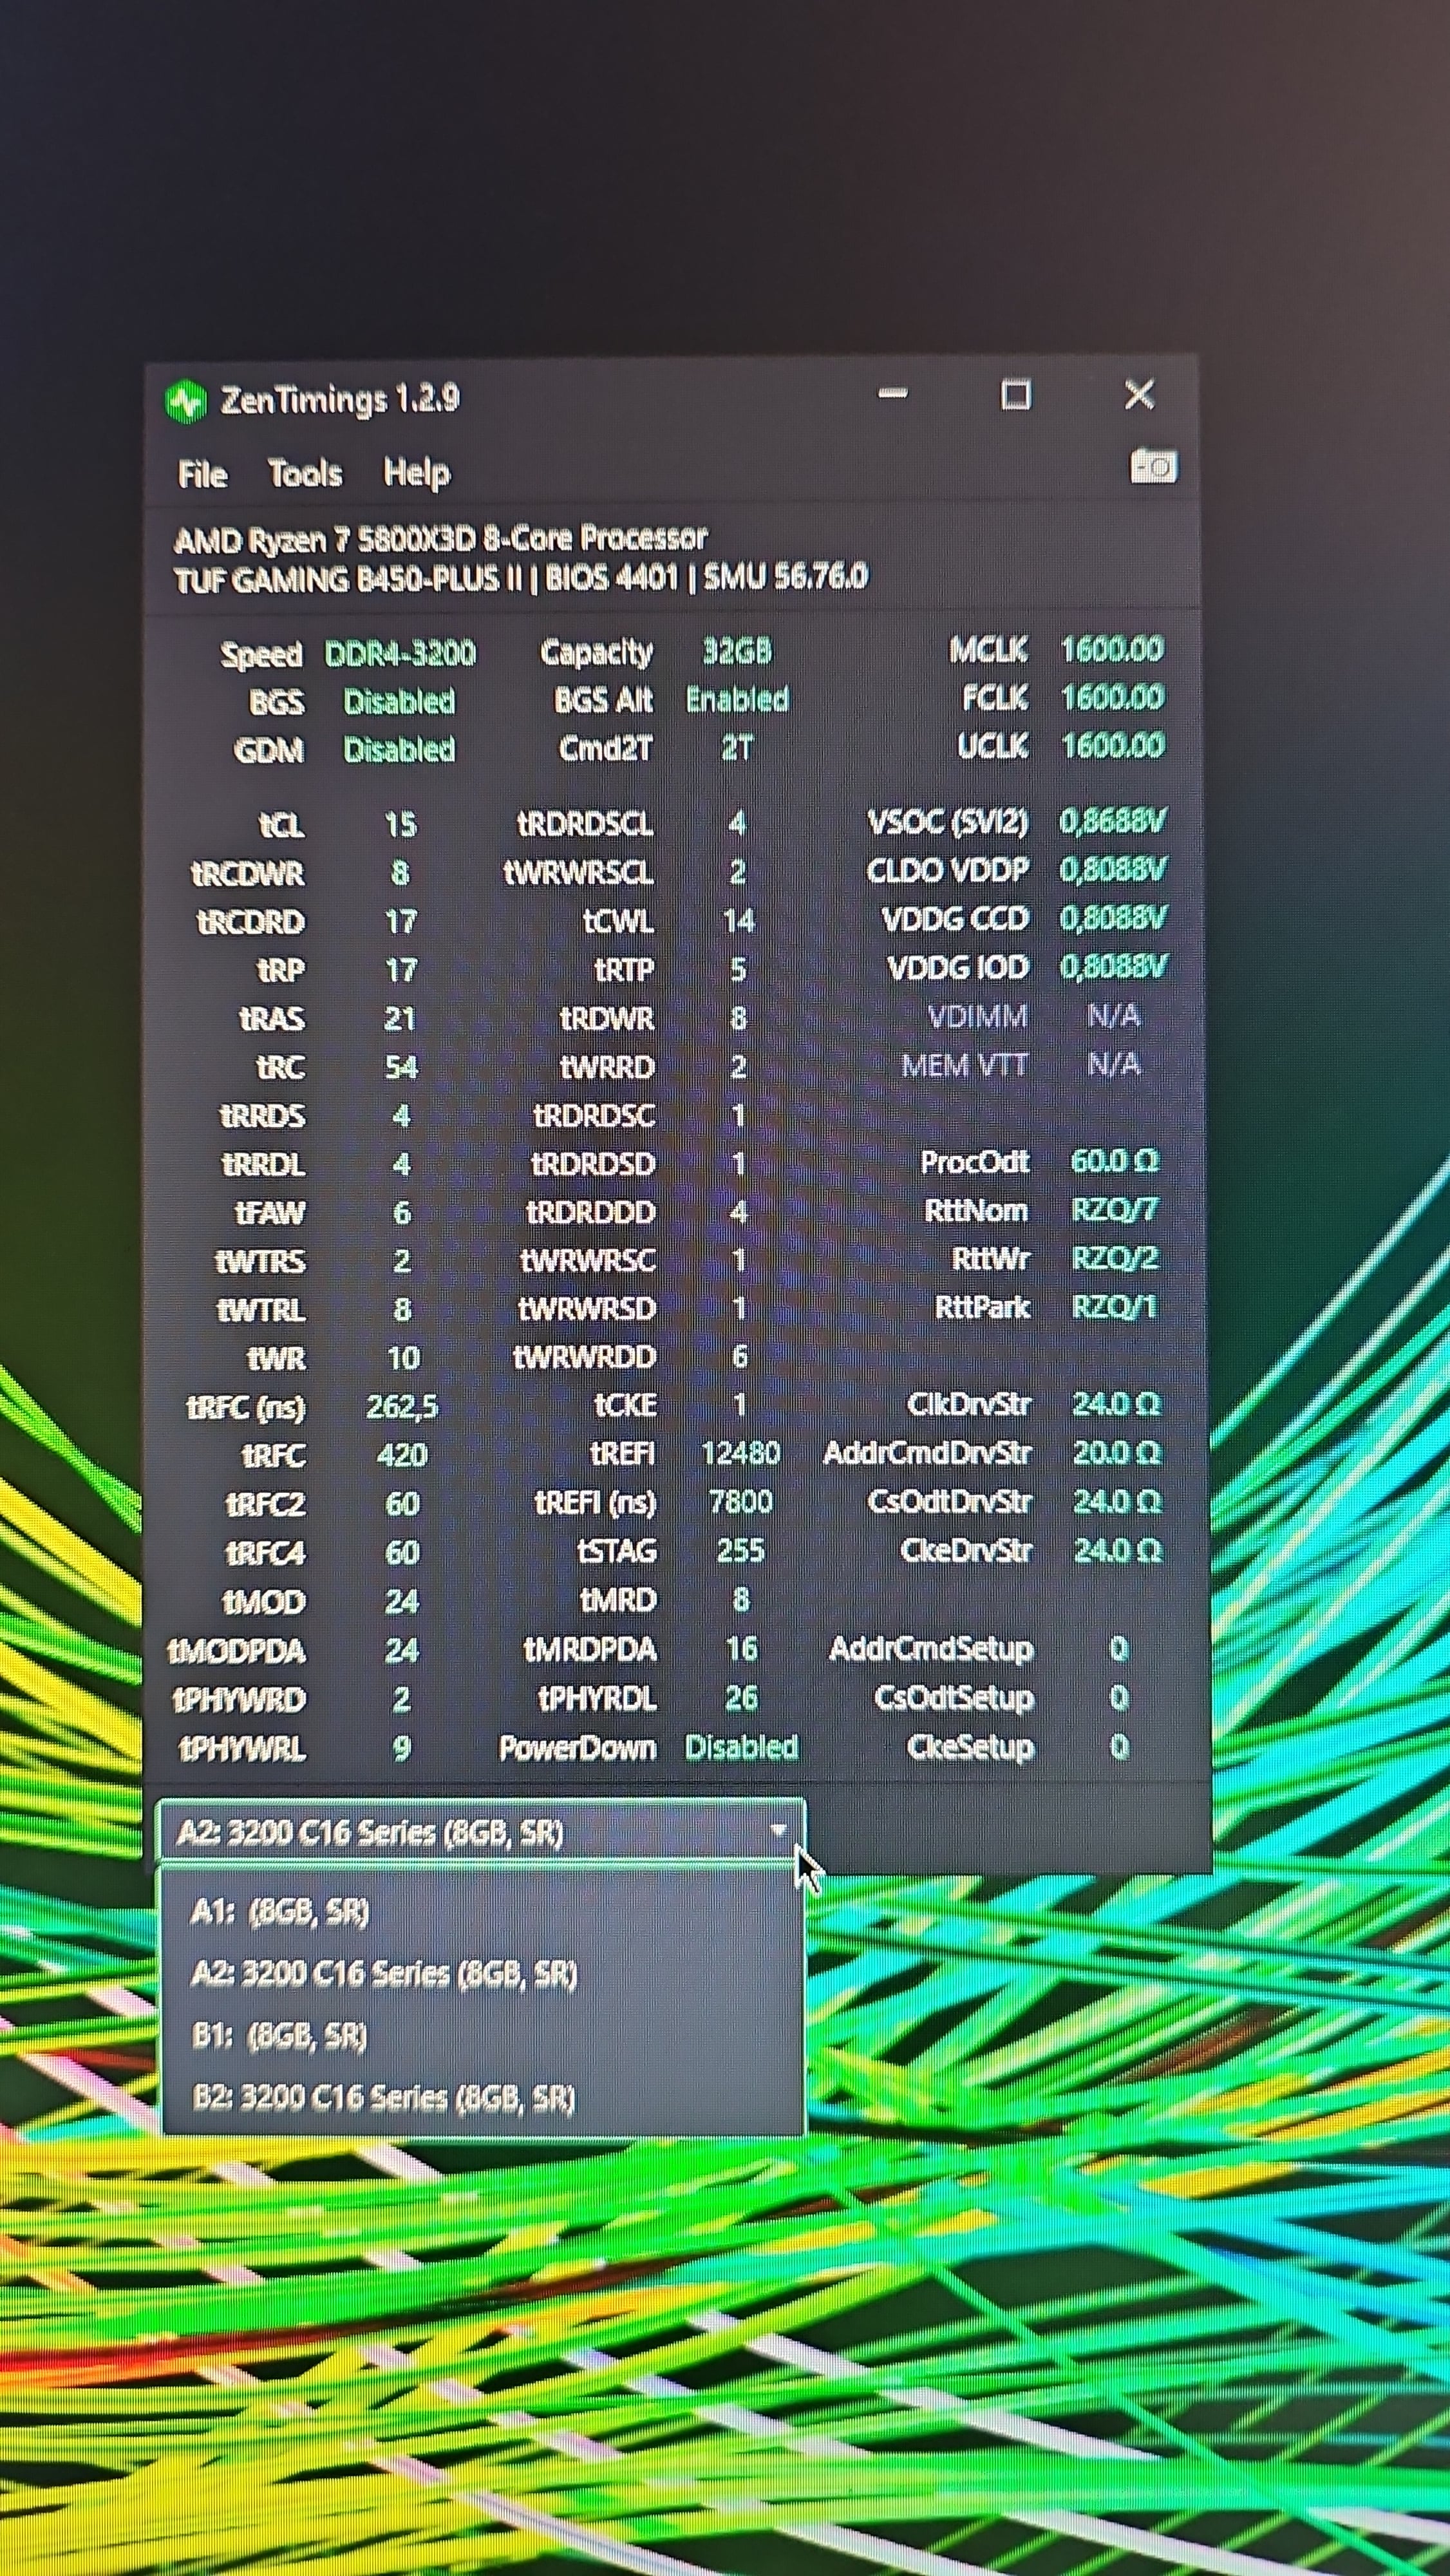The height and width of the screenshot is (2576, 1450).
Task: Click the MEM VTT value N/A
Action: (1114, 1064)
